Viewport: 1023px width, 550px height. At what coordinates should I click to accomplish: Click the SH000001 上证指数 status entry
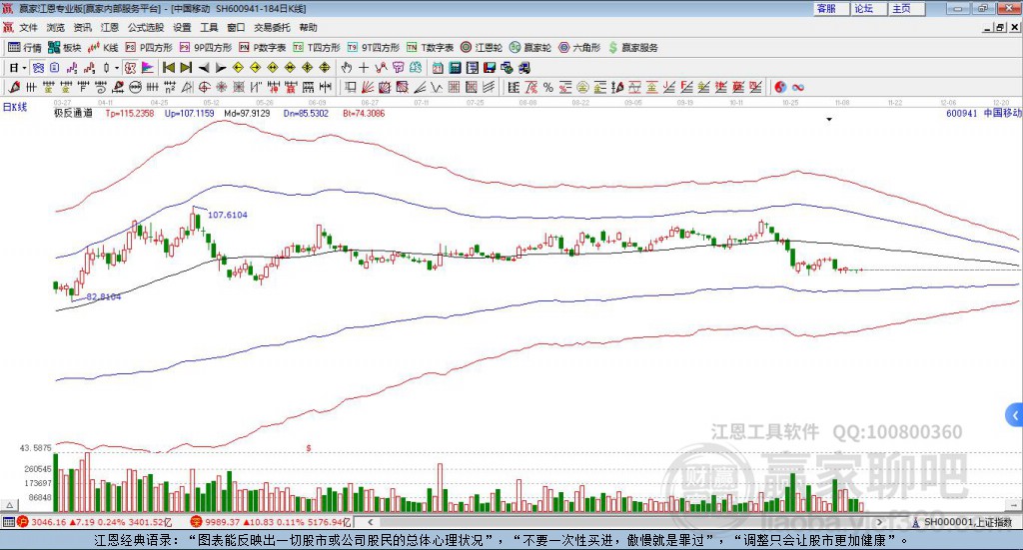pyautogui.click(x=962, y=522)
